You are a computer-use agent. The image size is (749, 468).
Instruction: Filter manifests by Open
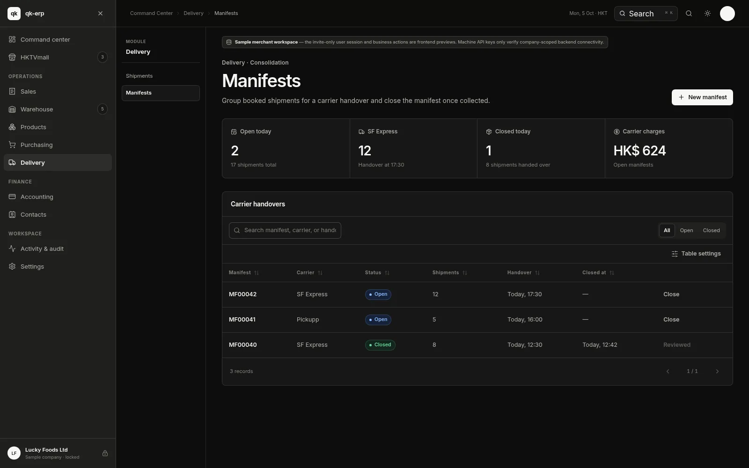[x=686, y=230]
